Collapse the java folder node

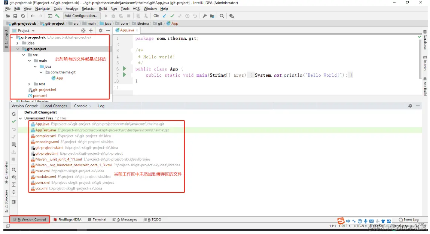click(35, 66)
